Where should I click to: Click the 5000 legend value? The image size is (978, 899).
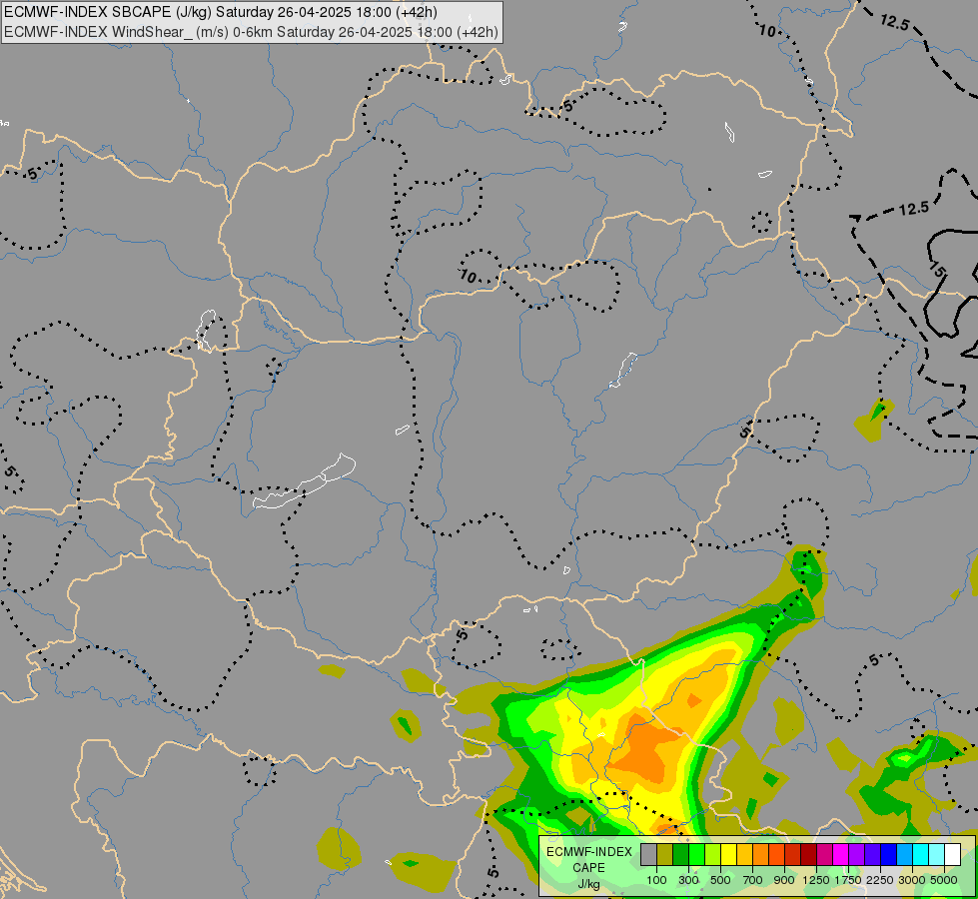(944, 880)
